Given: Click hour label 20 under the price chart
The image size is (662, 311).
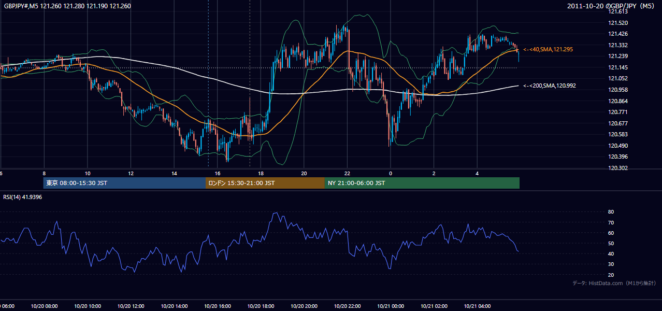Looking at the screenshot, I should (x=304, y=174).
